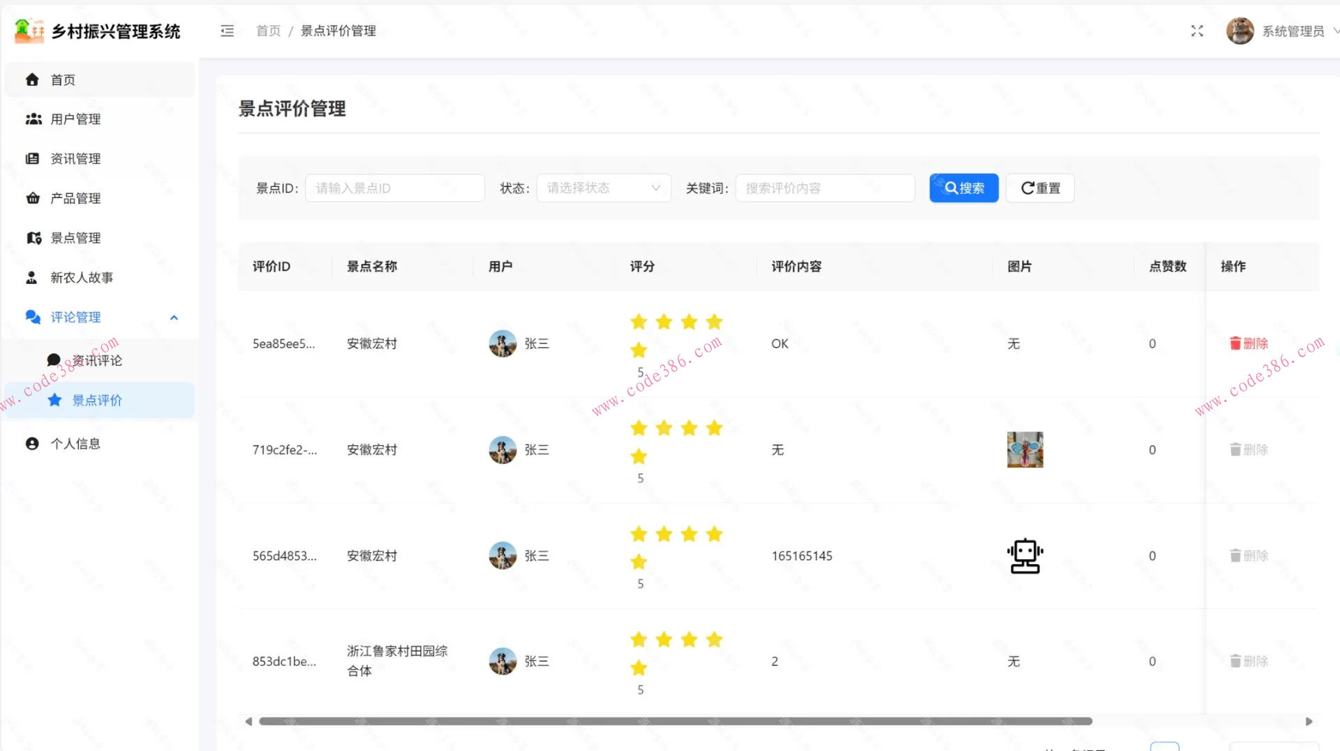The width and height of the screenshot is (1340, 751).
Task: Activate the 个人信息 sidebar item
Action: point(77,443)
